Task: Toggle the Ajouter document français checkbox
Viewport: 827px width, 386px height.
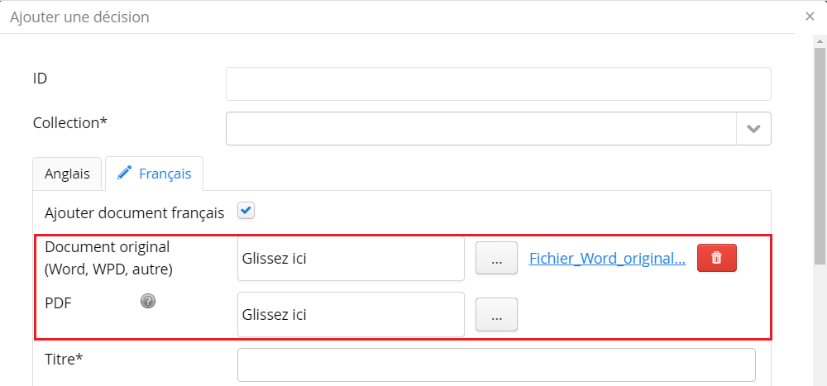Action: coord(246,211)
